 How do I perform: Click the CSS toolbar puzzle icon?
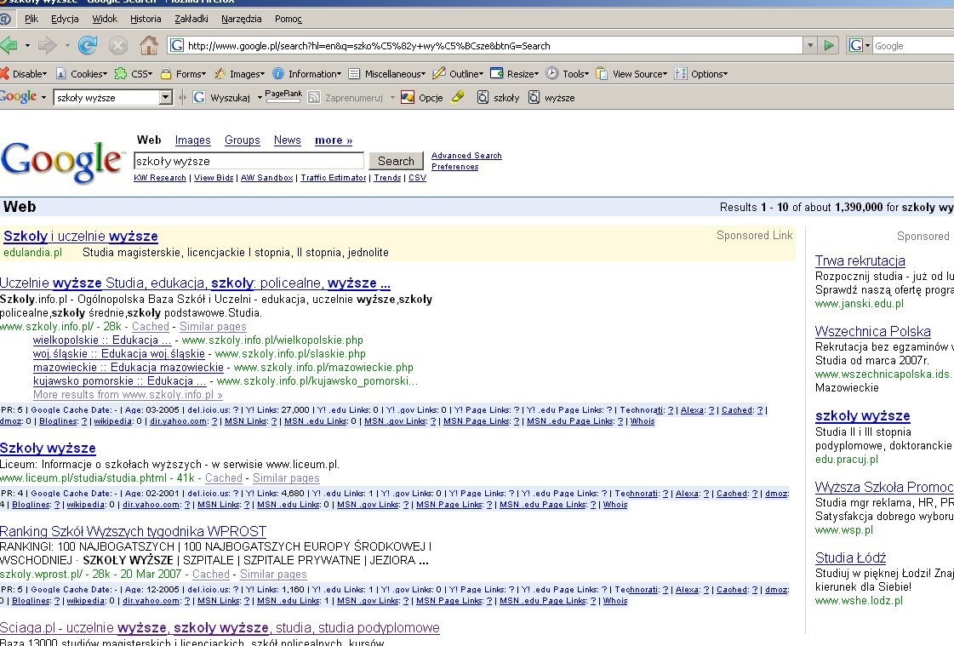(x=121, y=73)
